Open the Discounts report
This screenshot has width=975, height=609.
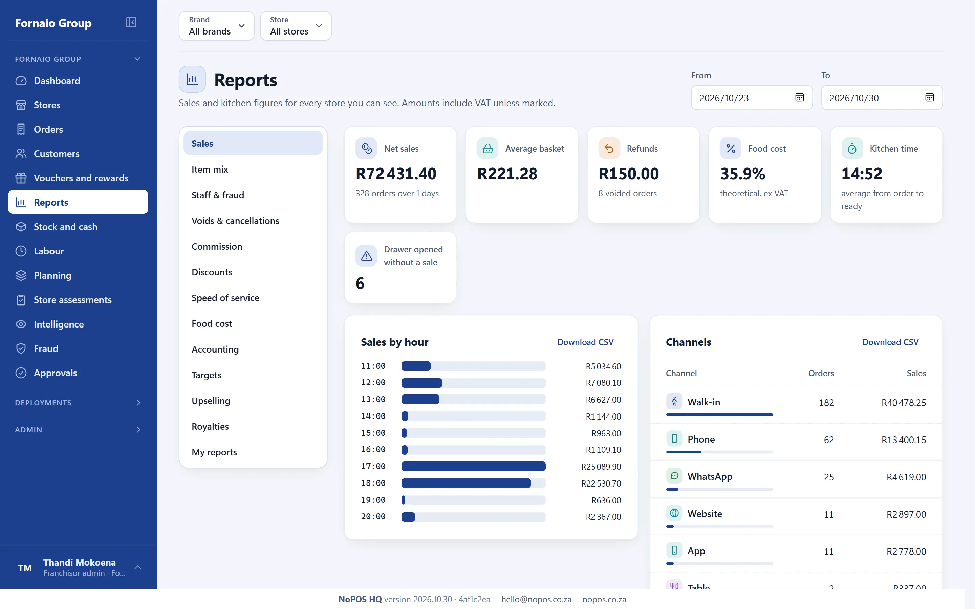(x=253, y=272)
